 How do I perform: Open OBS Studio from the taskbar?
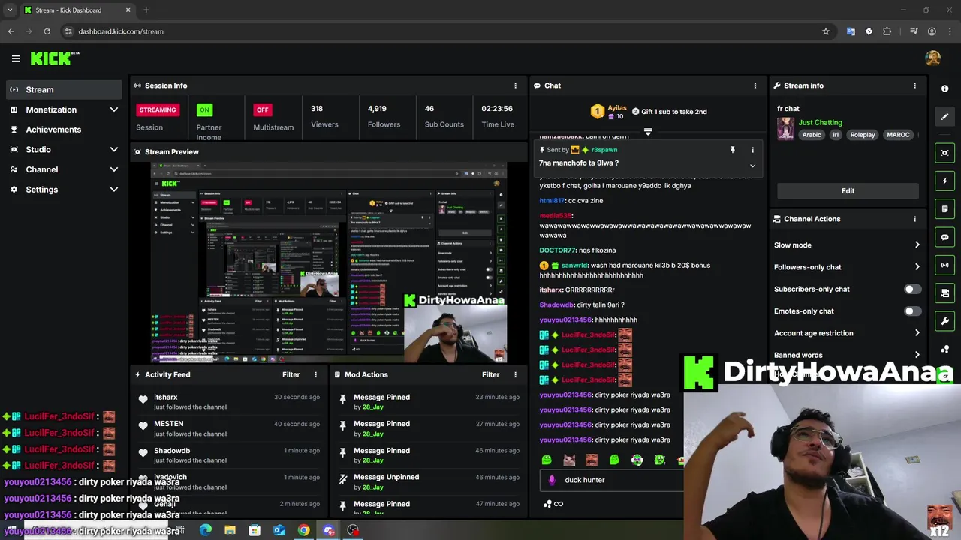coord(353,530)
